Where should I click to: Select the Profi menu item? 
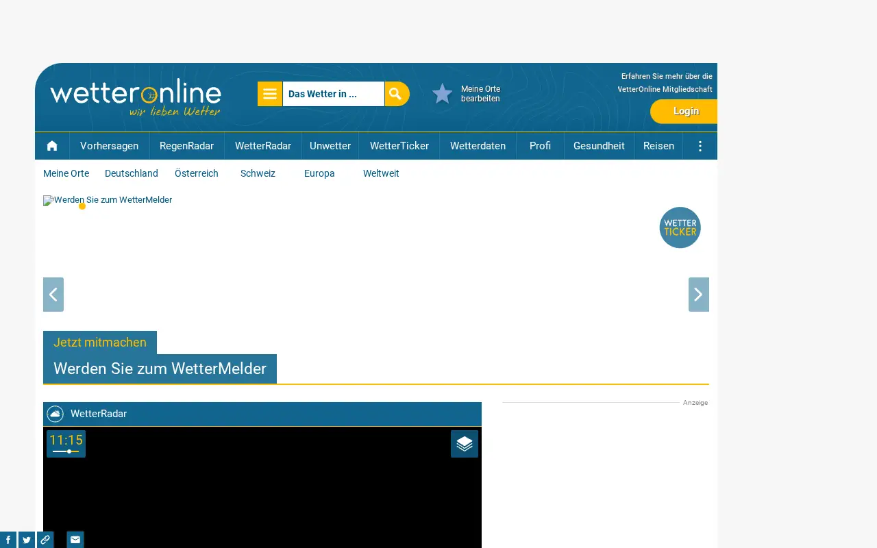coord(540,146)
